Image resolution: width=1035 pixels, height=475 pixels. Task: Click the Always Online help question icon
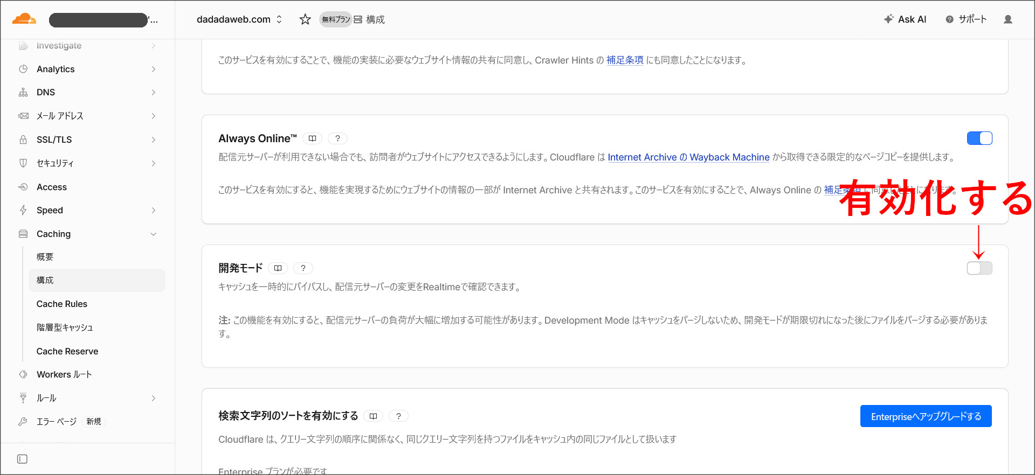pos(337,138)
